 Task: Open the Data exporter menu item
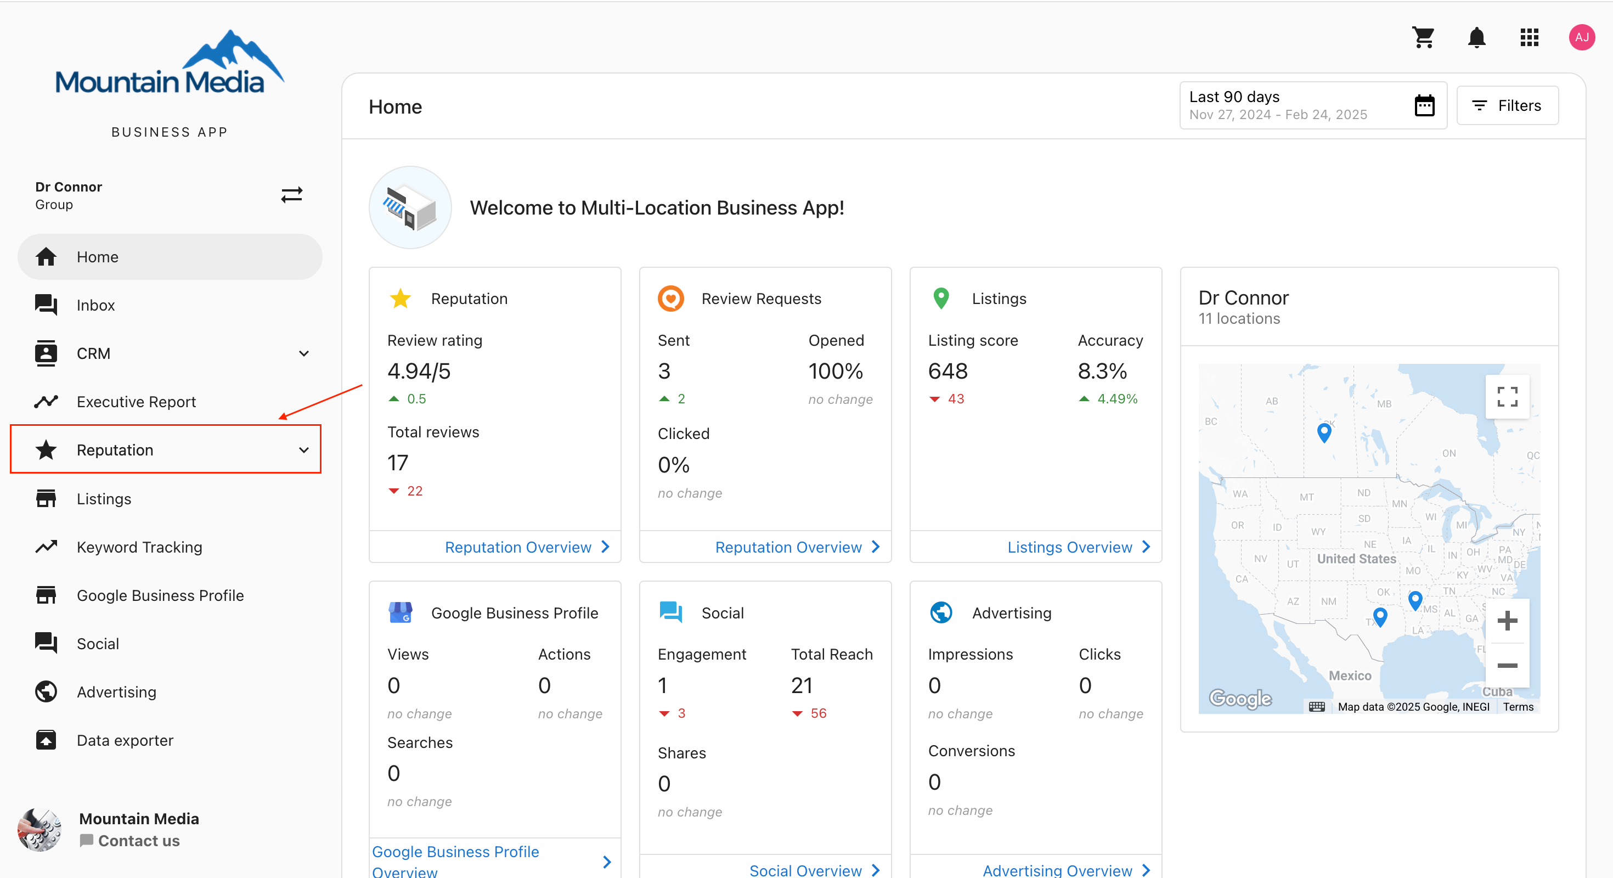(170, 740)
